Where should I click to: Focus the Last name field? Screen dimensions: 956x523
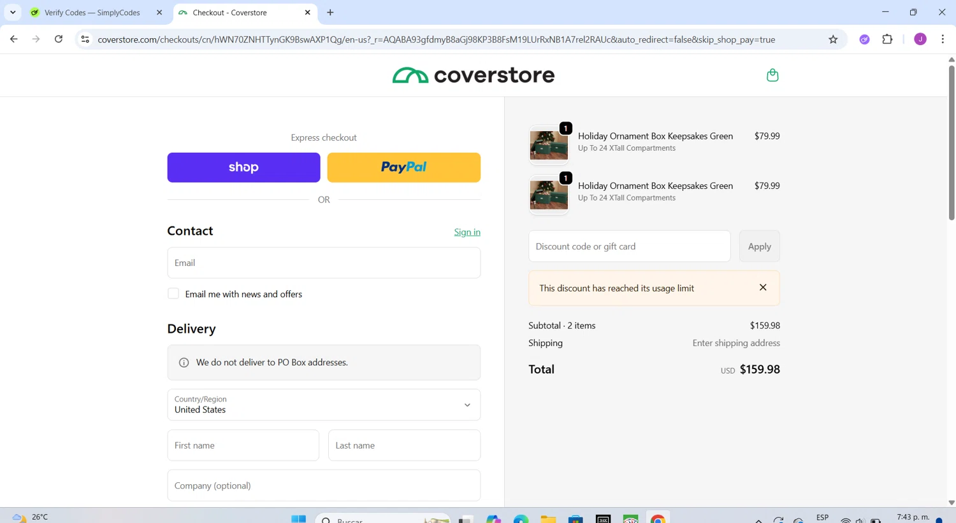click(404, 445)
